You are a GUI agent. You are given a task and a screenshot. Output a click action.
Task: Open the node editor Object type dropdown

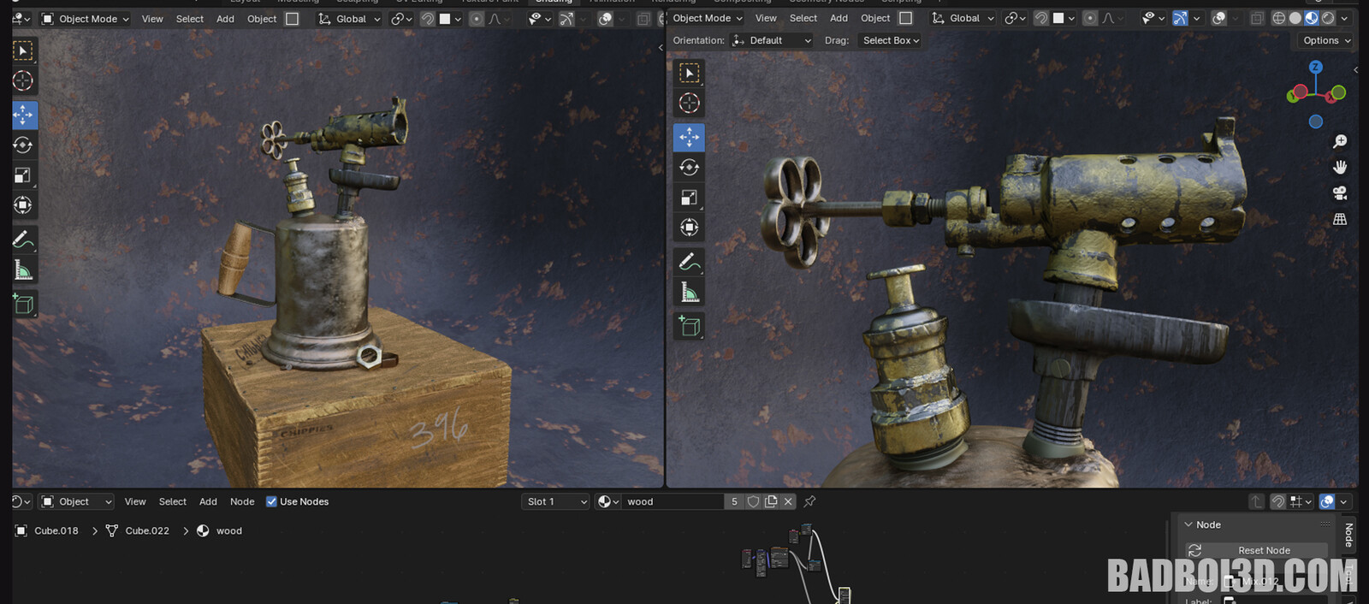click(x=77, y=501)
